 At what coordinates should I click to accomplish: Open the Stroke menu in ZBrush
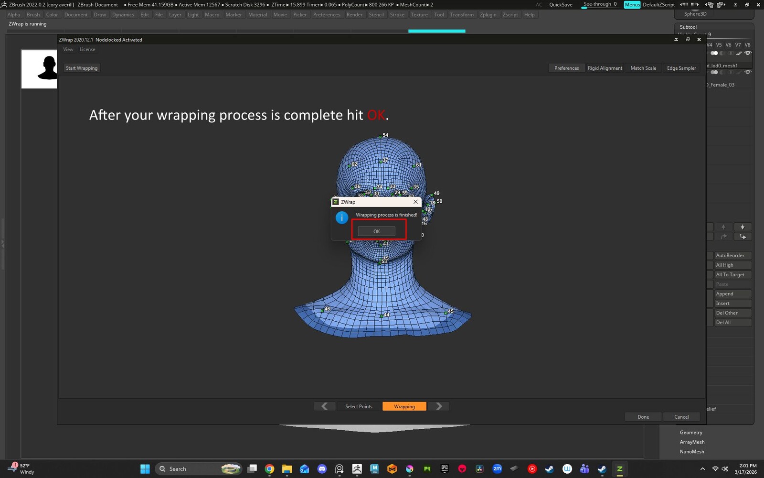click(397, 15)
